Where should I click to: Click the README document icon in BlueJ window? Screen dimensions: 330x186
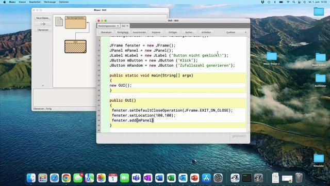click(59, 22)
